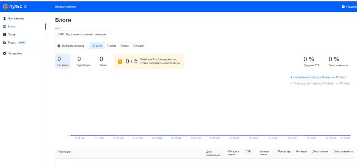Click the orange monetization lock icon
Viewport: 357px width, 168px height.
pos(120,61)
